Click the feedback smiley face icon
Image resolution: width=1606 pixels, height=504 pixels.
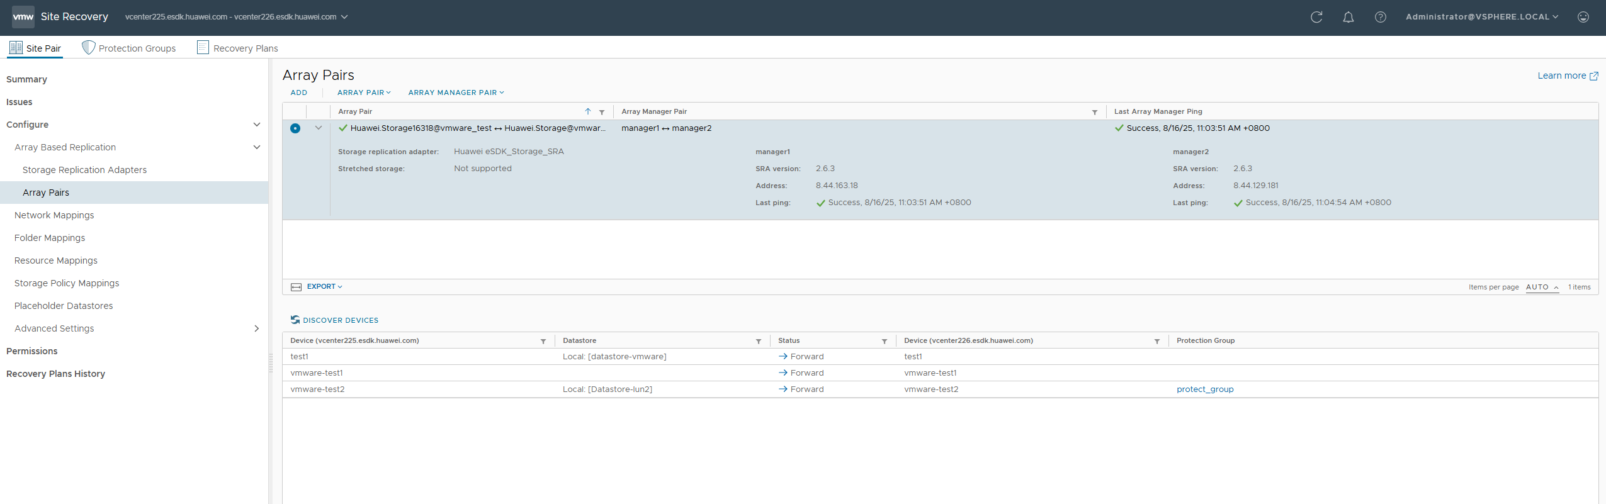pyautogui.click(x=1583, y=17)
